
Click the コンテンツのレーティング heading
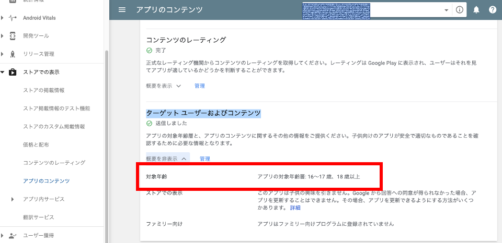(x=186, y=40)
